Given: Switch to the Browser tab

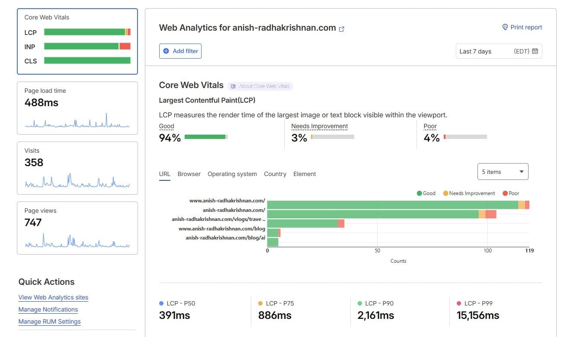Looking at the screenshot, I should 189,174.
